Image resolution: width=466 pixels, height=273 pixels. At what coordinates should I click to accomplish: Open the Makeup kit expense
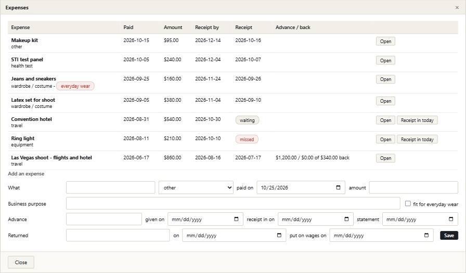point(385,41)
